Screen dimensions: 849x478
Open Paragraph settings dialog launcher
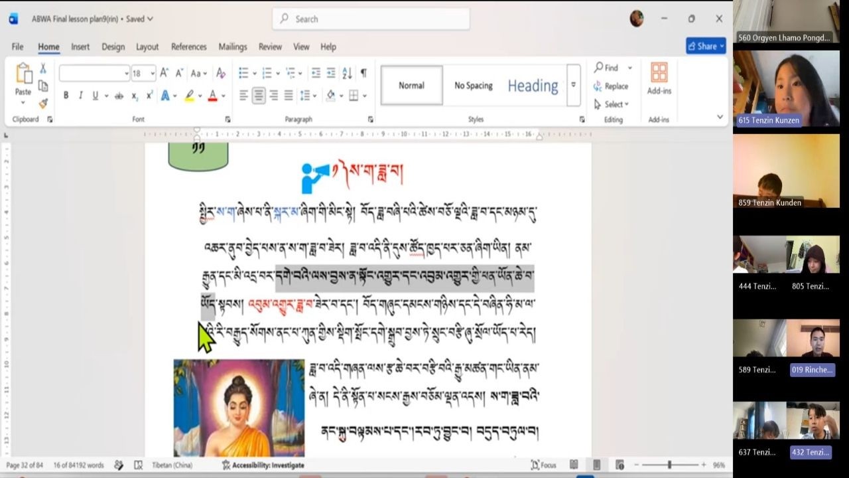(x=370, y=119)
